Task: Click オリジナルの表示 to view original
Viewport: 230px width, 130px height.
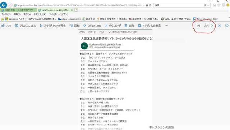Action: click(x=149, y=26)
